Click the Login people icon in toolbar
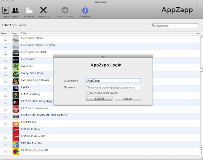203x160 pixels. (15, 11)
